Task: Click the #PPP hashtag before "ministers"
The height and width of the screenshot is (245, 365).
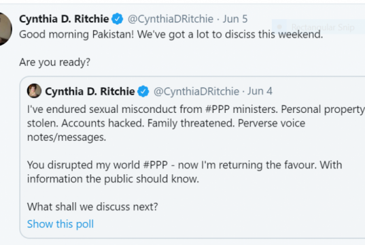Action: tap(218, 109)
